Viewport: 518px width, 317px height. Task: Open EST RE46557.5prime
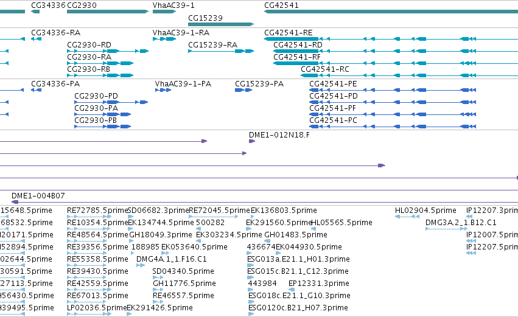coord(183,296)
